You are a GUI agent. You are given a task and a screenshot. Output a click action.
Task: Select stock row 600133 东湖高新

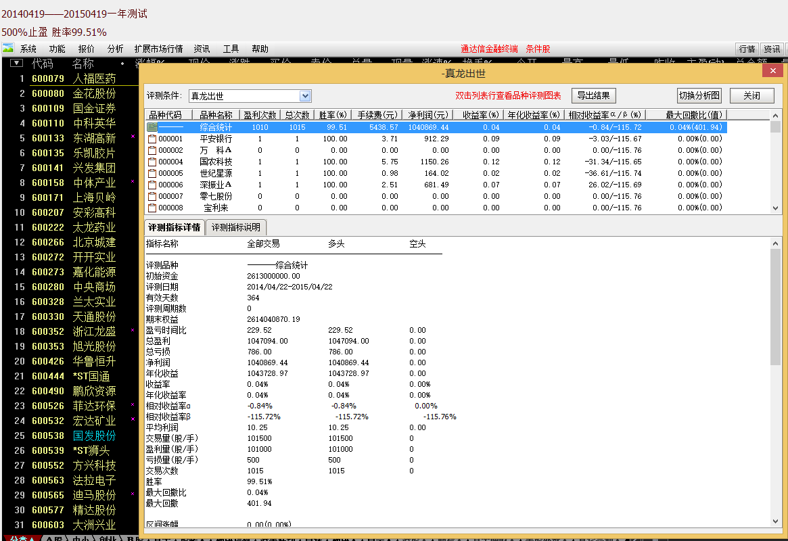(70, 138)
